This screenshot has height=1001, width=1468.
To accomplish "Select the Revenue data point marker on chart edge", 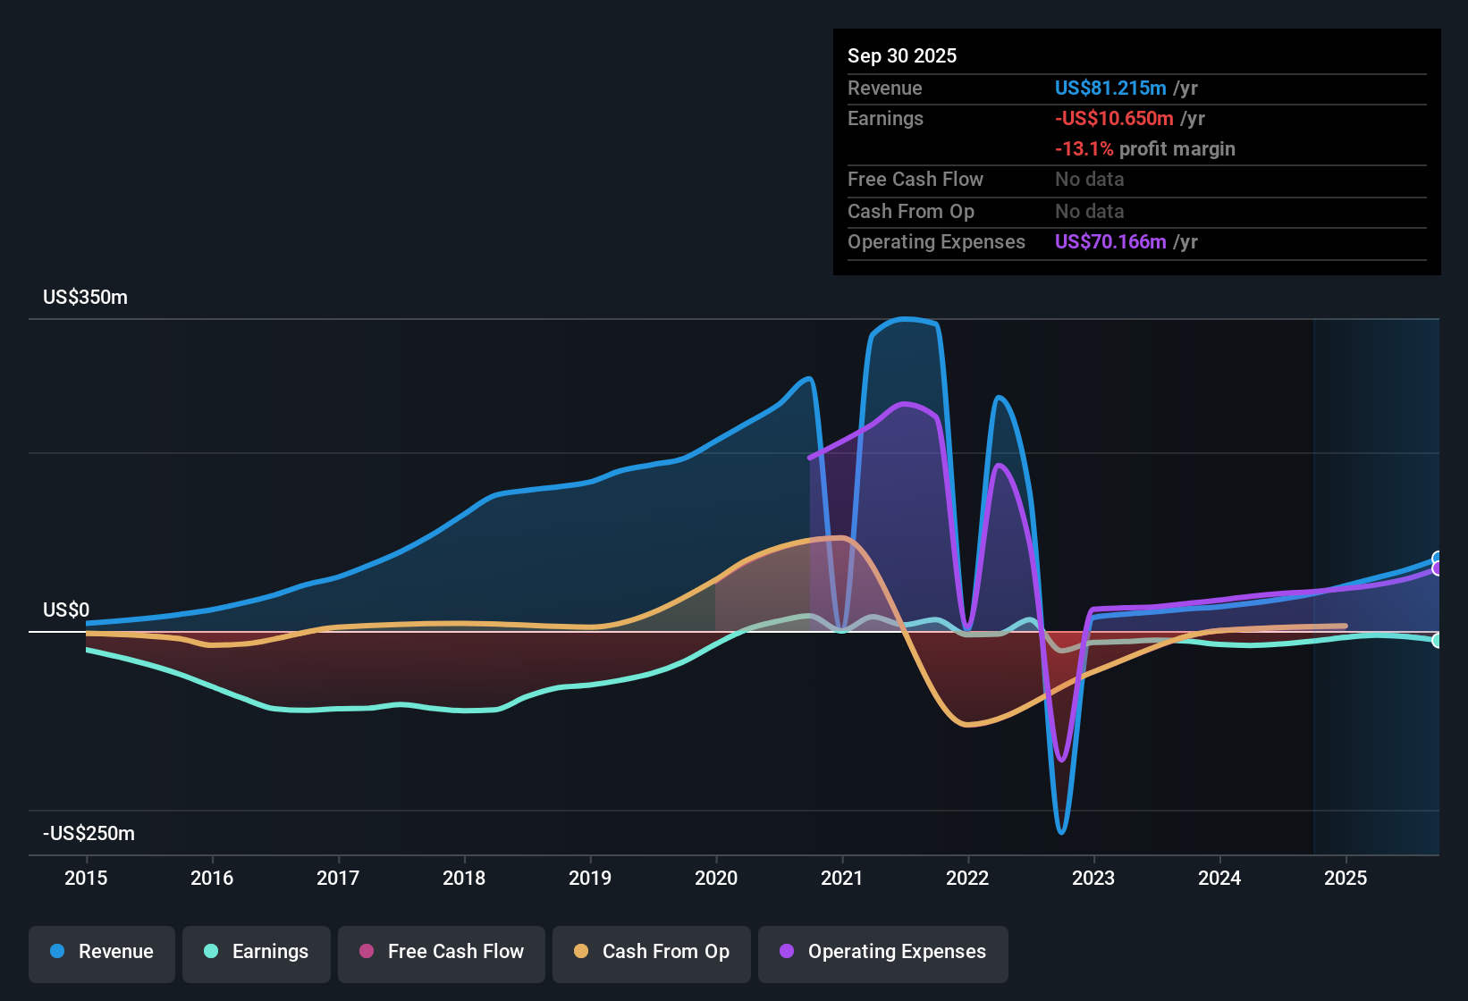I will point(1437,558).
